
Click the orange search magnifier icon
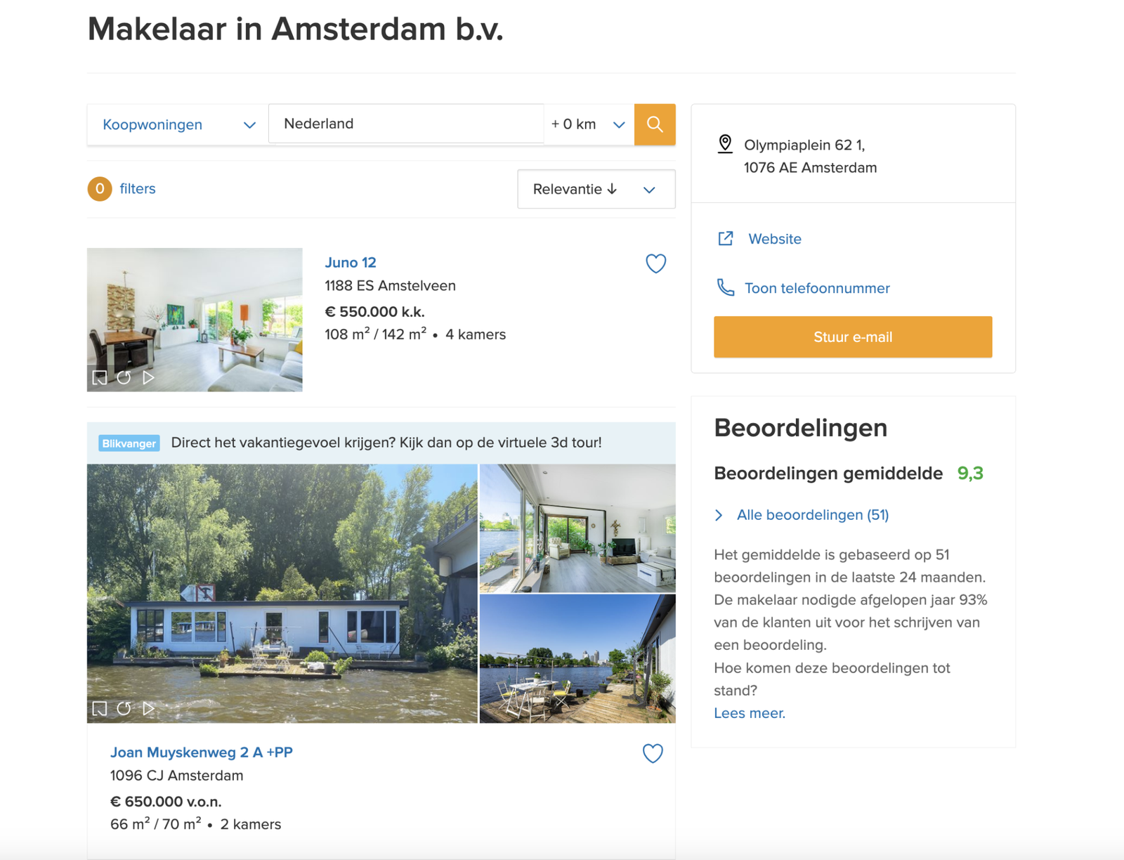point(654,124)
